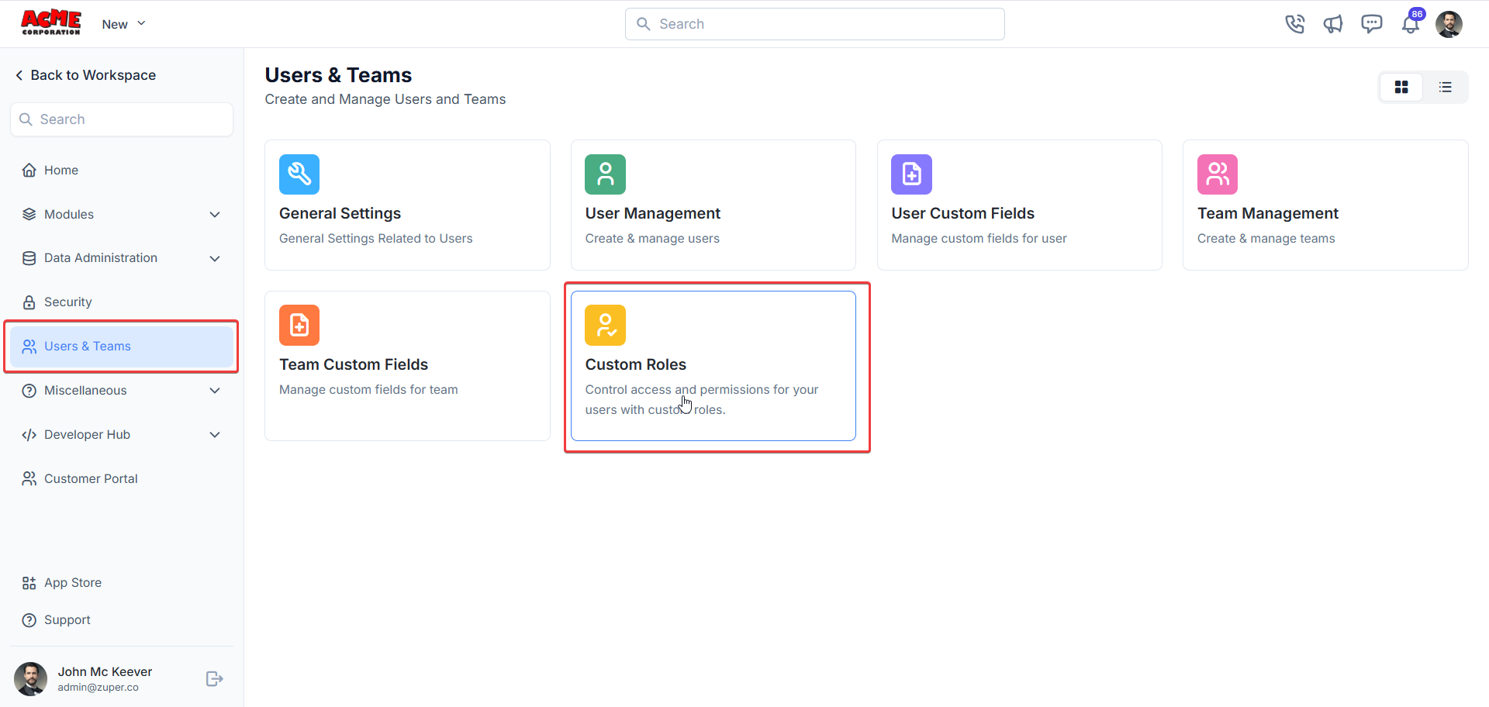Open User Custom Fields card title

[x=962, y=213]
